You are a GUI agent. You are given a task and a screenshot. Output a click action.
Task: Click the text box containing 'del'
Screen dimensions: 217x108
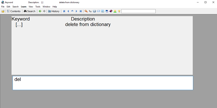pyautogui.click(x=103, y=83)
